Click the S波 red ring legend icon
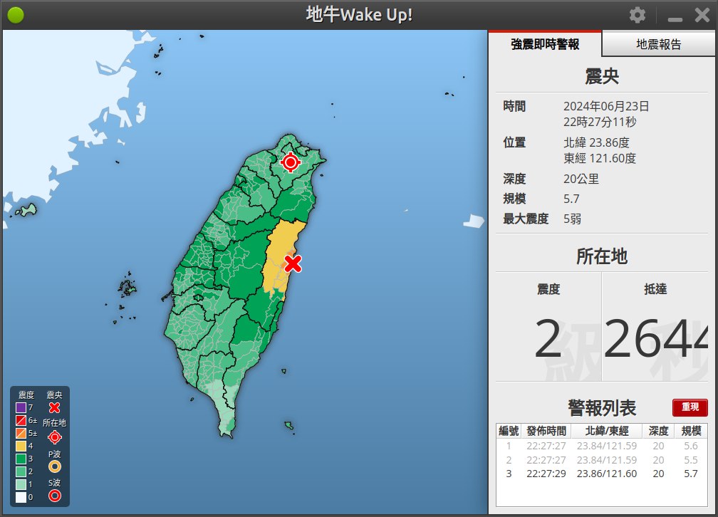This screenshot has width=718, height=517. click(54, 496)
